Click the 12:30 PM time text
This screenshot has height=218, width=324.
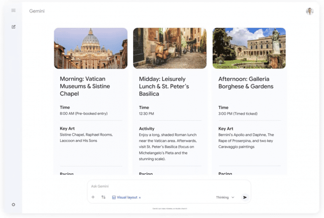146,113
